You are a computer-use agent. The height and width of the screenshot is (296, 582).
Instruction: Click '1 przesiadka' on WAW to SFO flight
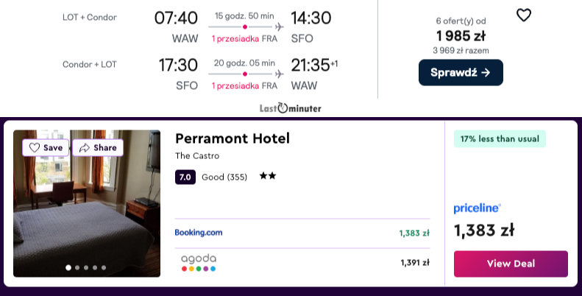pos(235,38)
